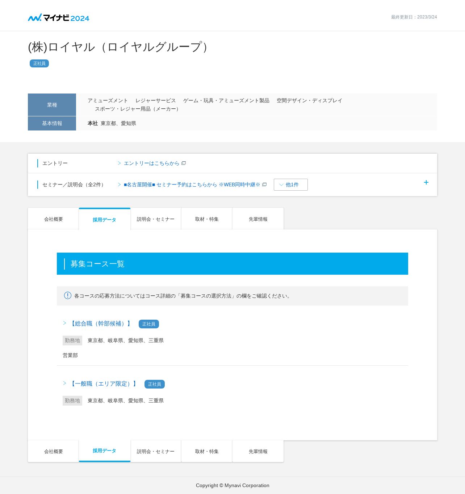Click the 正社員 badge beside 総合職
The image size is (465, 494).
click(x=149, y=324)
